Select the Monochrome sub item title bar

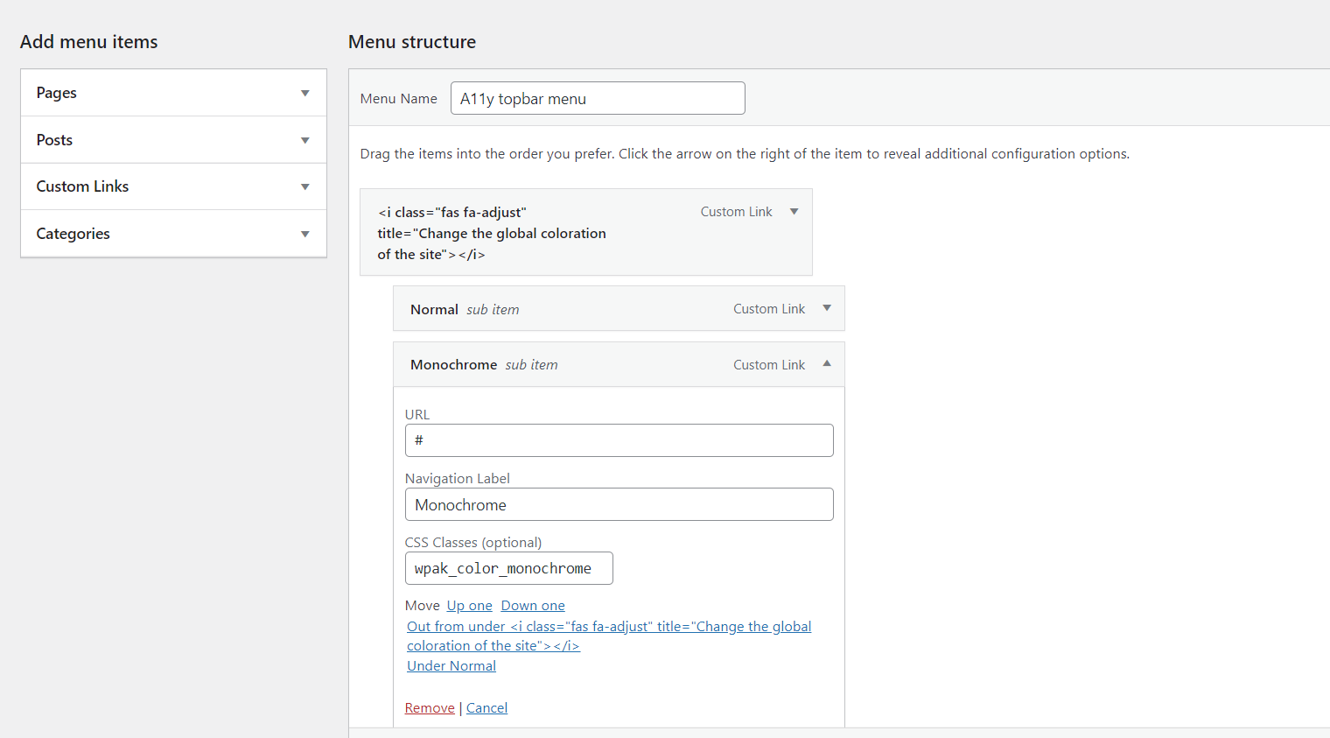point(619,364)
